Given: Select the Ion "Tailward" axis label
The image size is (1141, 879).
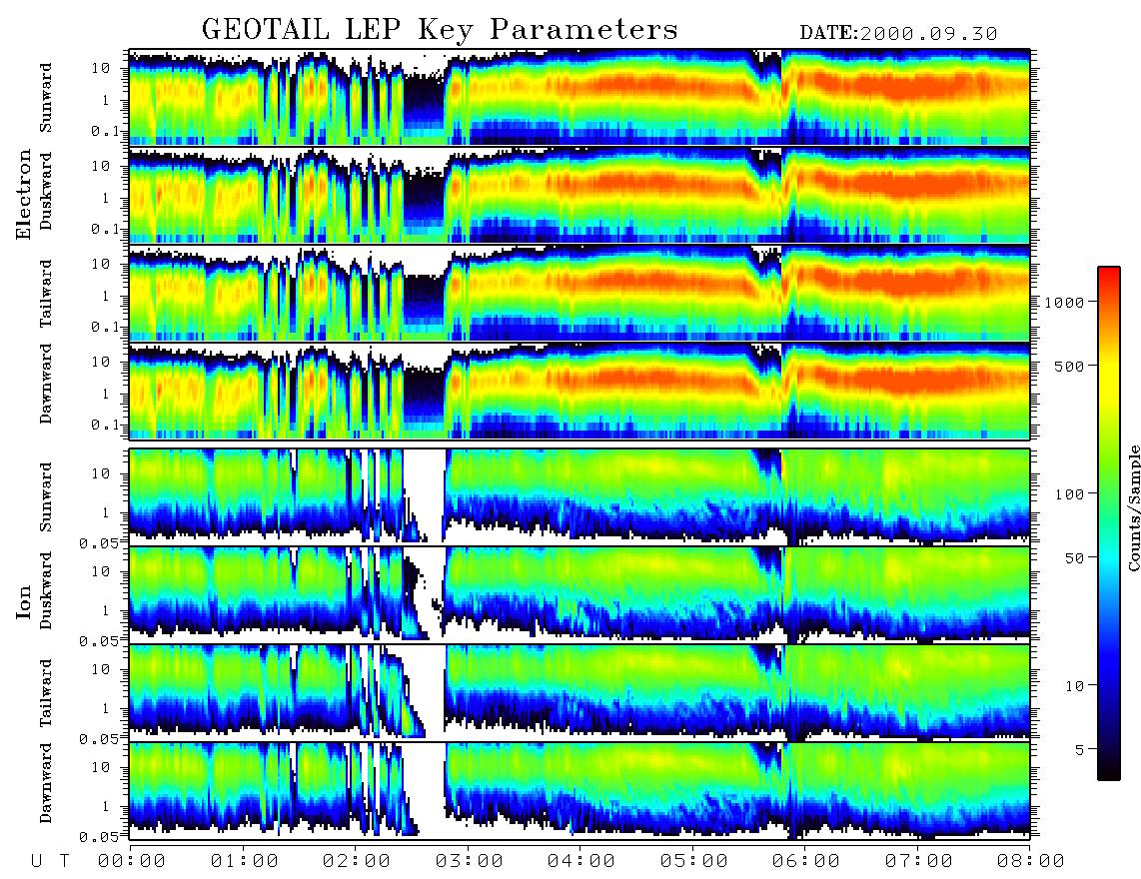Looking at the screenshot, I should coord(46,693).
